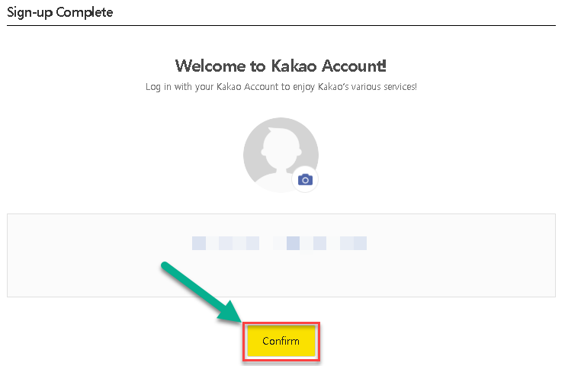Click the Log in with your Kakao Account subtitle
The image size is (568, 366).
point(281,87)
